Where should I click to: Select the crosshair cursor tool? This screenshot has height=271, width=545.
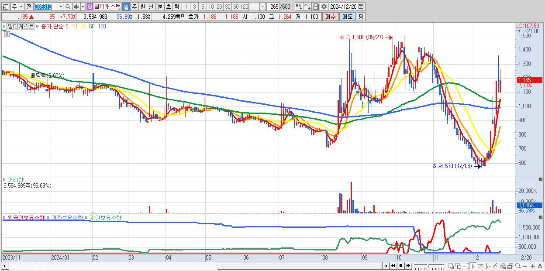click(473, 266)
